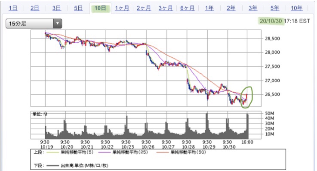Image resolution: width=317 pixels, height=171 pixels.
Task: Click the 単純移動平均(5) green legend line
Action: click(x=52, y=152)
